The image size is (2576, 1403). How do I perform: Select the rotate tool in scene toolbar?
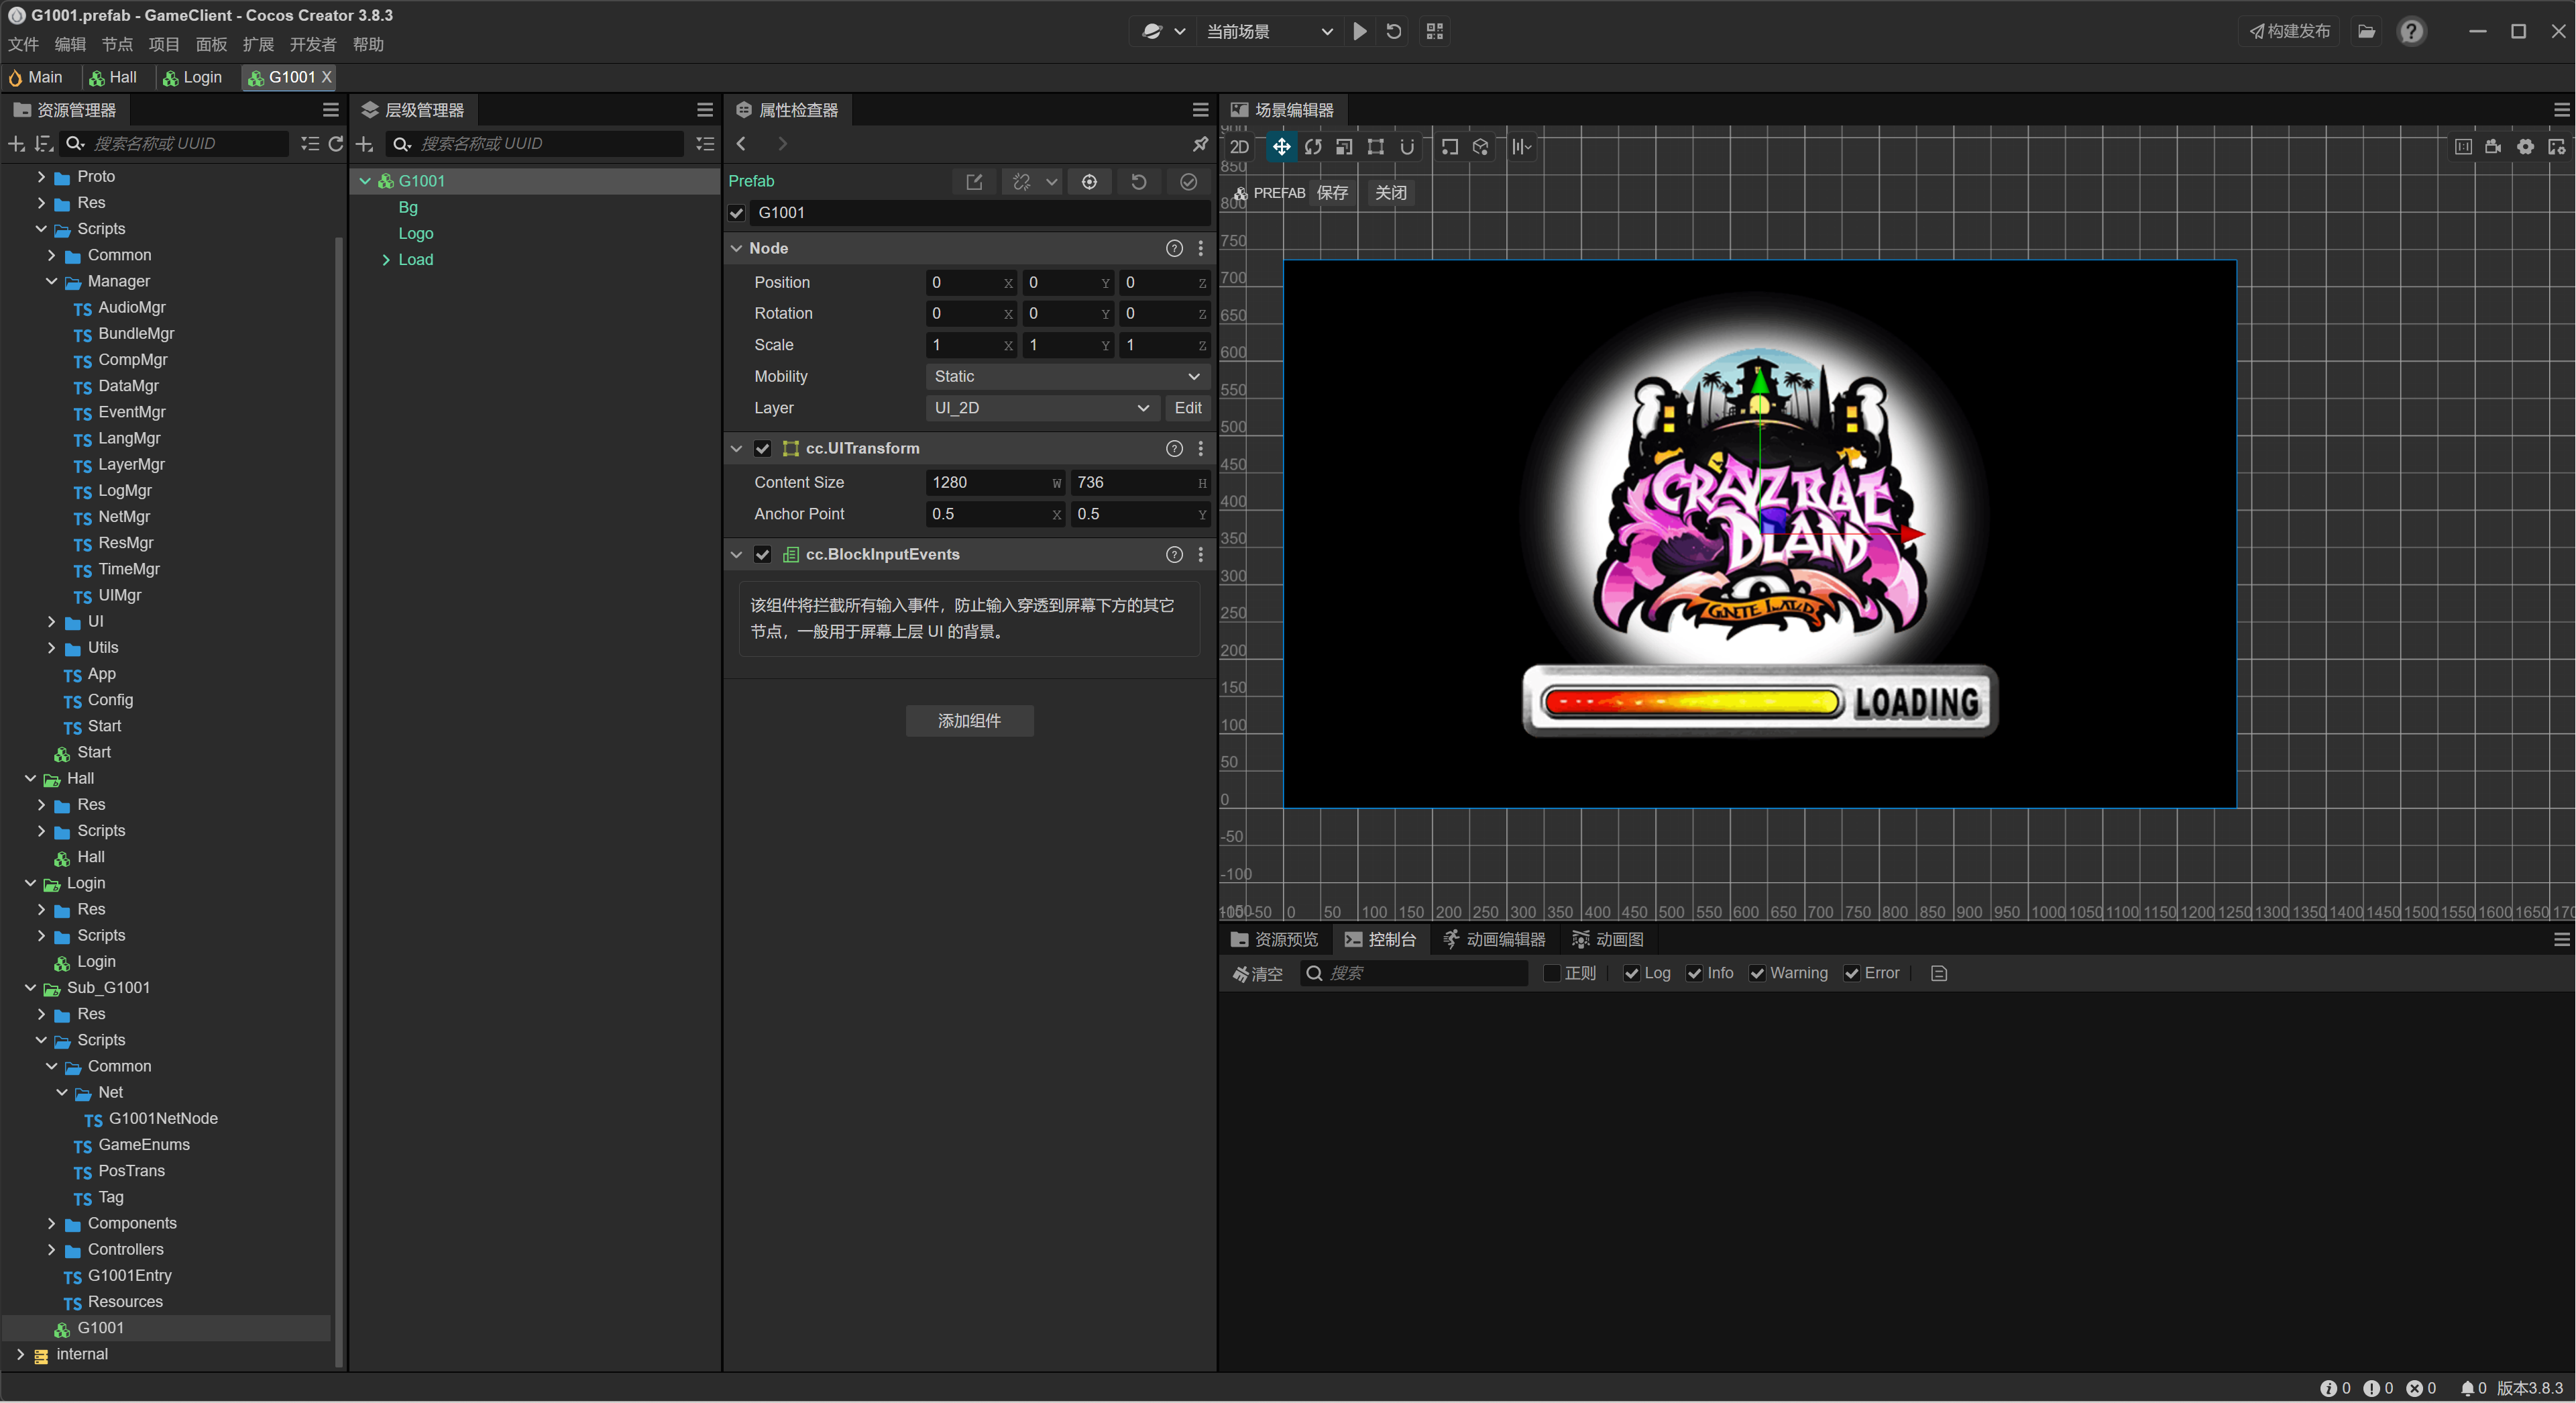point(1313,147)
